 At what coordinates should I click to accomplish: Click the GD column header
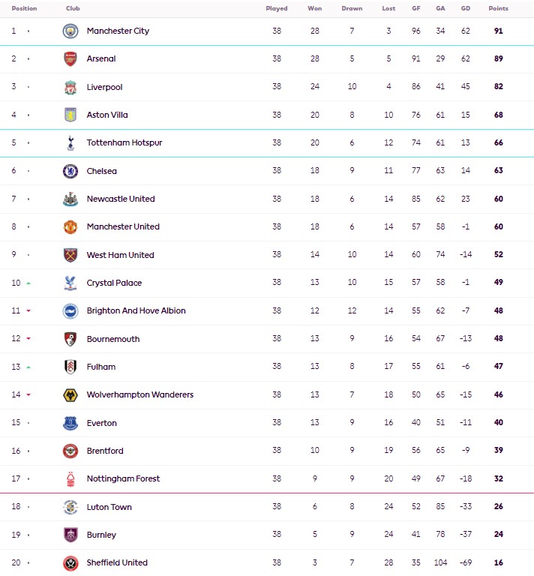(465, 8)
